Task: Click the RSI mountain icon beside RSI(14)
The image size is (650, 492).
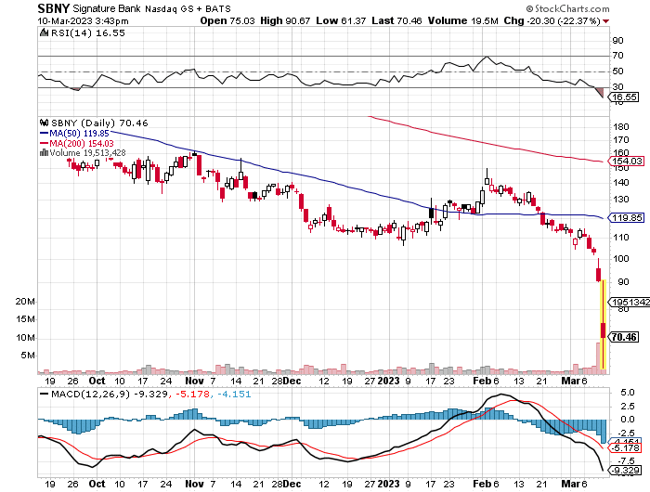Action: (44, 32)
